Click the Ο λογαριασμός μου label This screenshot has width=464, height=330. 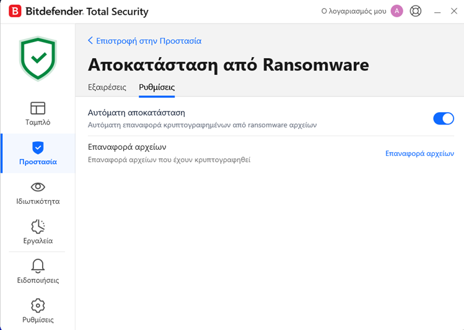pyautogui.click(x=354, y=12)
